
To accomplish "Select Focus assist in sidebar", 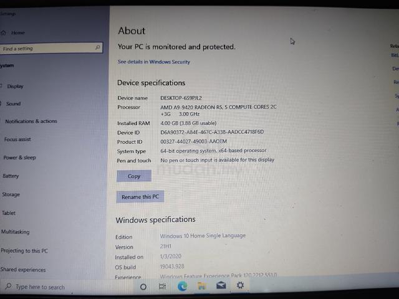I will [17, 140].
